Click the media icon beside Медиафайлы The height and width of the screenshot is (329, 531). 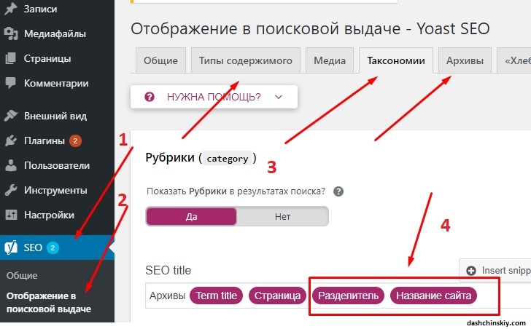(11, 33)
